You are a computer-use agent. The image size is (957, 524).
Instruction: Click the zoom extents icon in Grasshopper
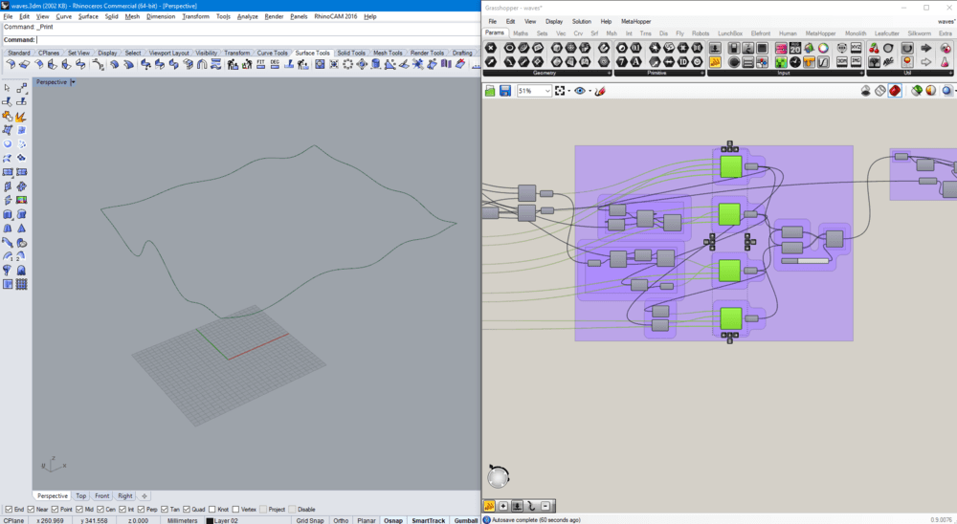coord(560,91)
